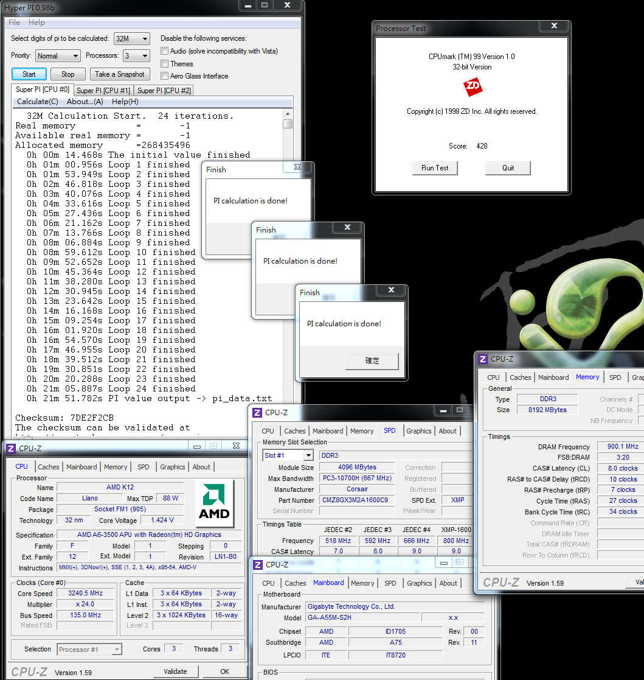This screenshot has height=680, width=644.
Task: Open the About...(A) menu
Action: coord(85,102)
